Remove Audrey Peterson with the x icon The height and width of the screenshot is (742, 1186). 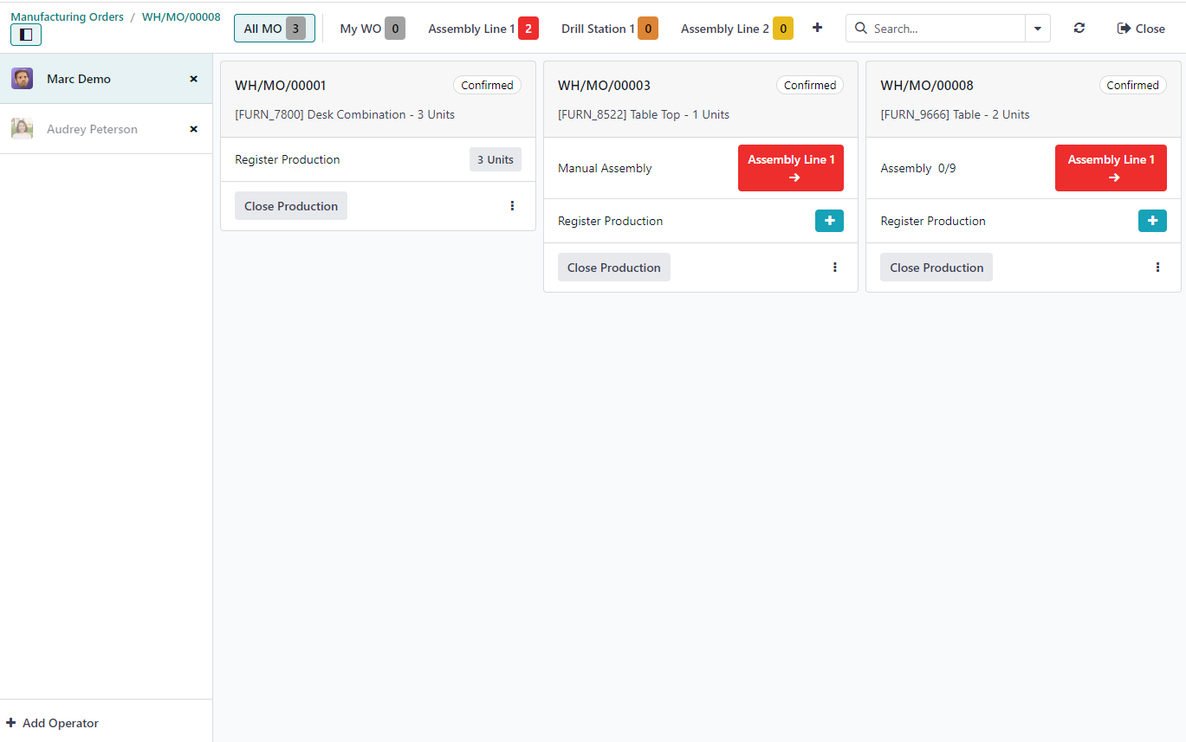194,129
